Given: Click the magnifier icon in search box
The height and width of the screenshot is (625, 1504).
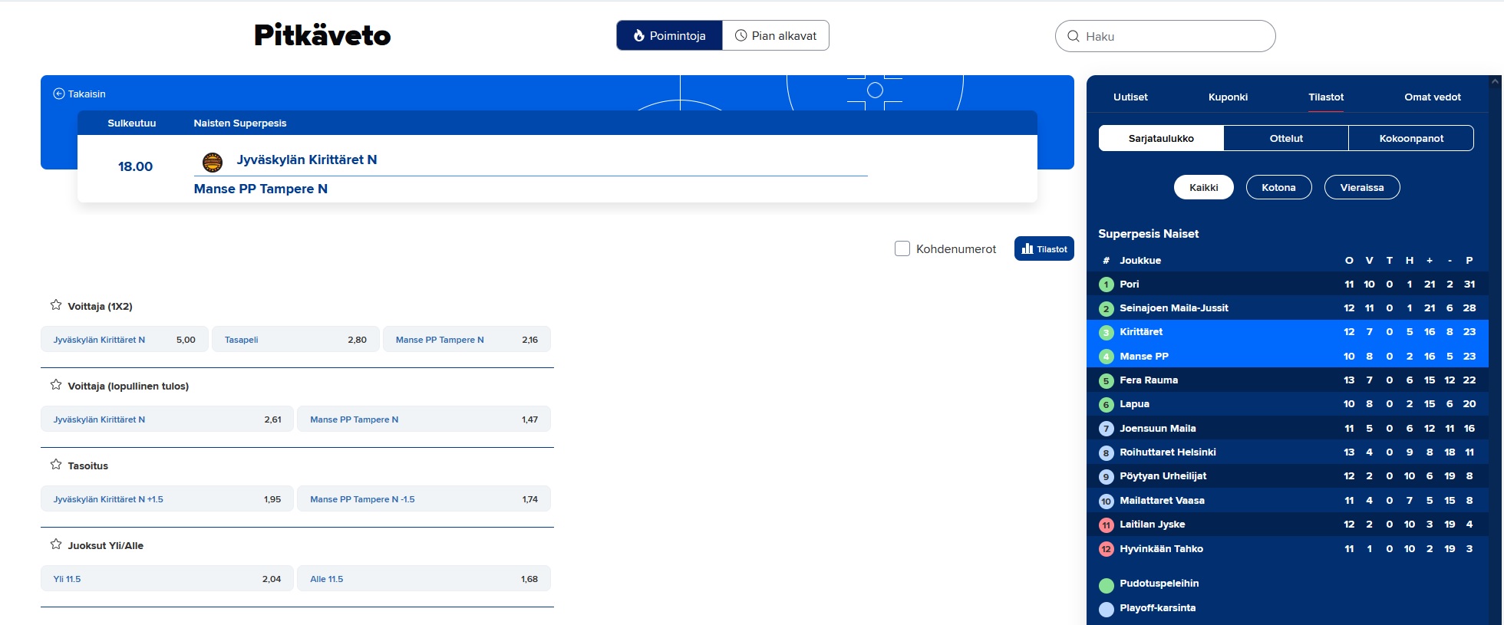Looking at the screenshot, I should (x=1073, y=36).
